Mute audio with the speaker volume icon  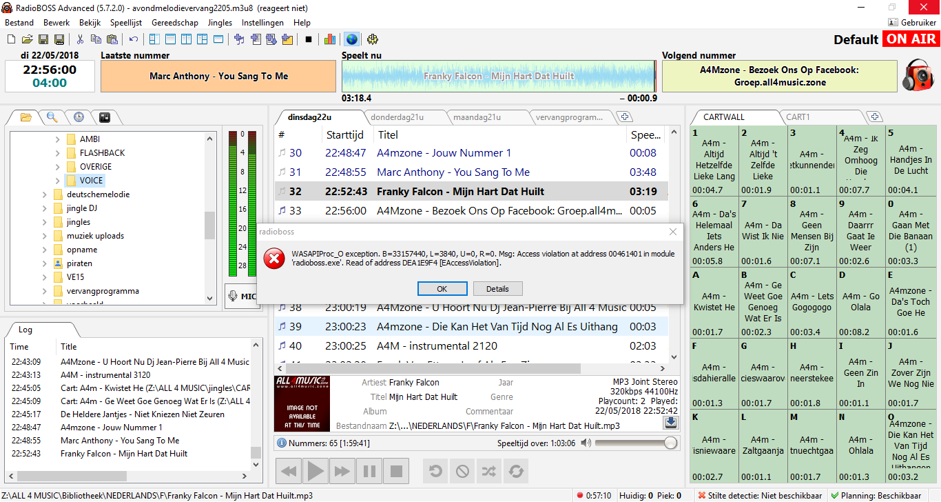(586, 443)
